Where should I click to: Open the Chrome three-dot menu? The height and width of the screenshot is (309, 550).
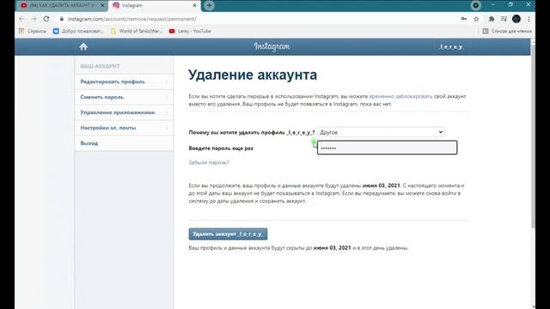(x=529, y=19)
